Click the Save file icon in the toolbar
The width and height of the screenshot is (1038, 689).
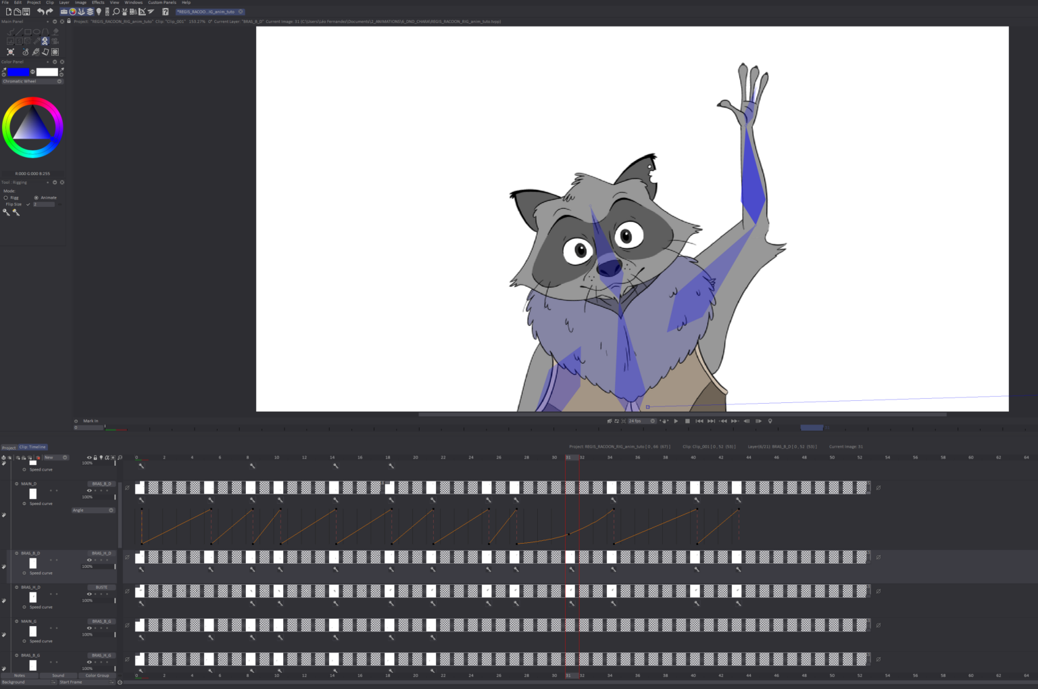point(26,11)
